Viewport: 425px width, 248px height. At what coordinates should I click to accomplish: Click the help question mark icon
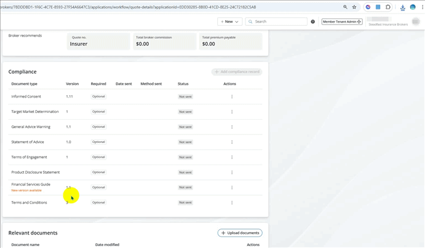click(x=313, y=21)
